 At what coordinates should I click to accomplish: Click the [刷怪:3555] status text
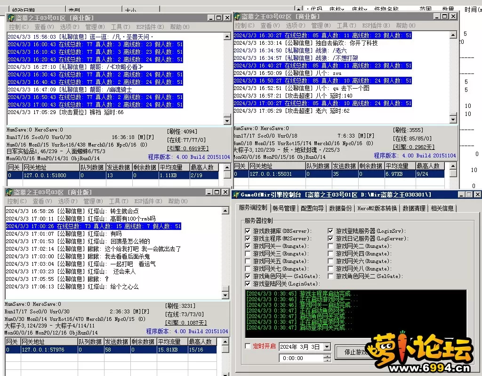click(408, 130)
